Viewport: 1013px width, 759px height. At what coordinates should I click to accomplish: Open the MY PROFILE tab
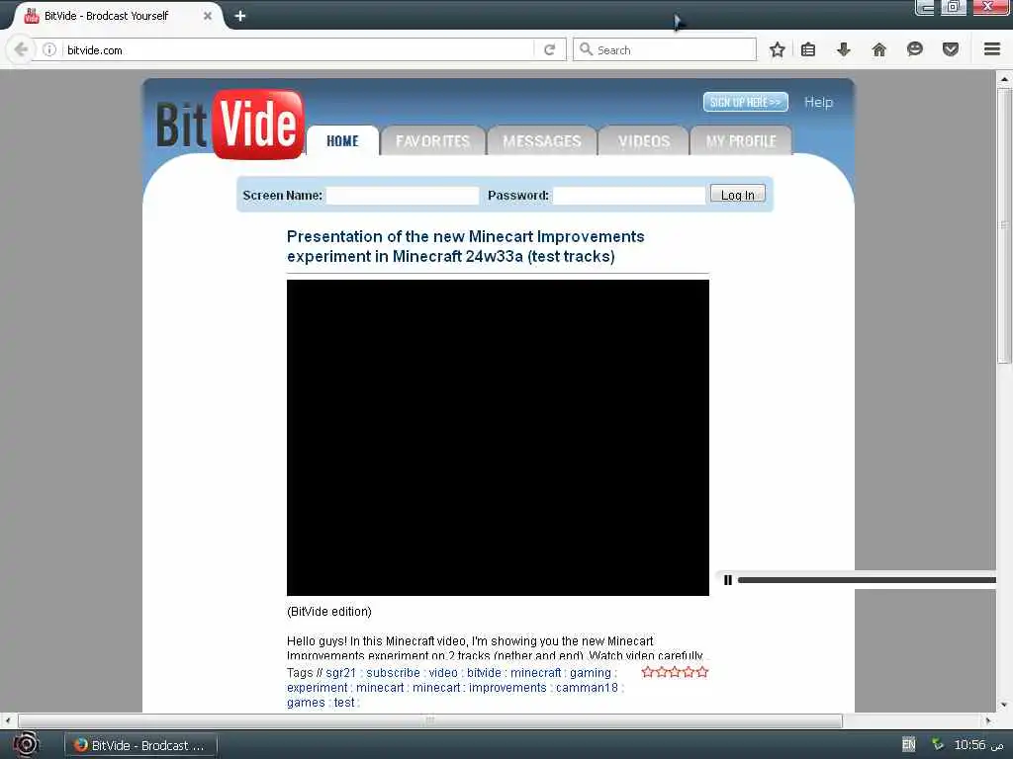[740, 140]
